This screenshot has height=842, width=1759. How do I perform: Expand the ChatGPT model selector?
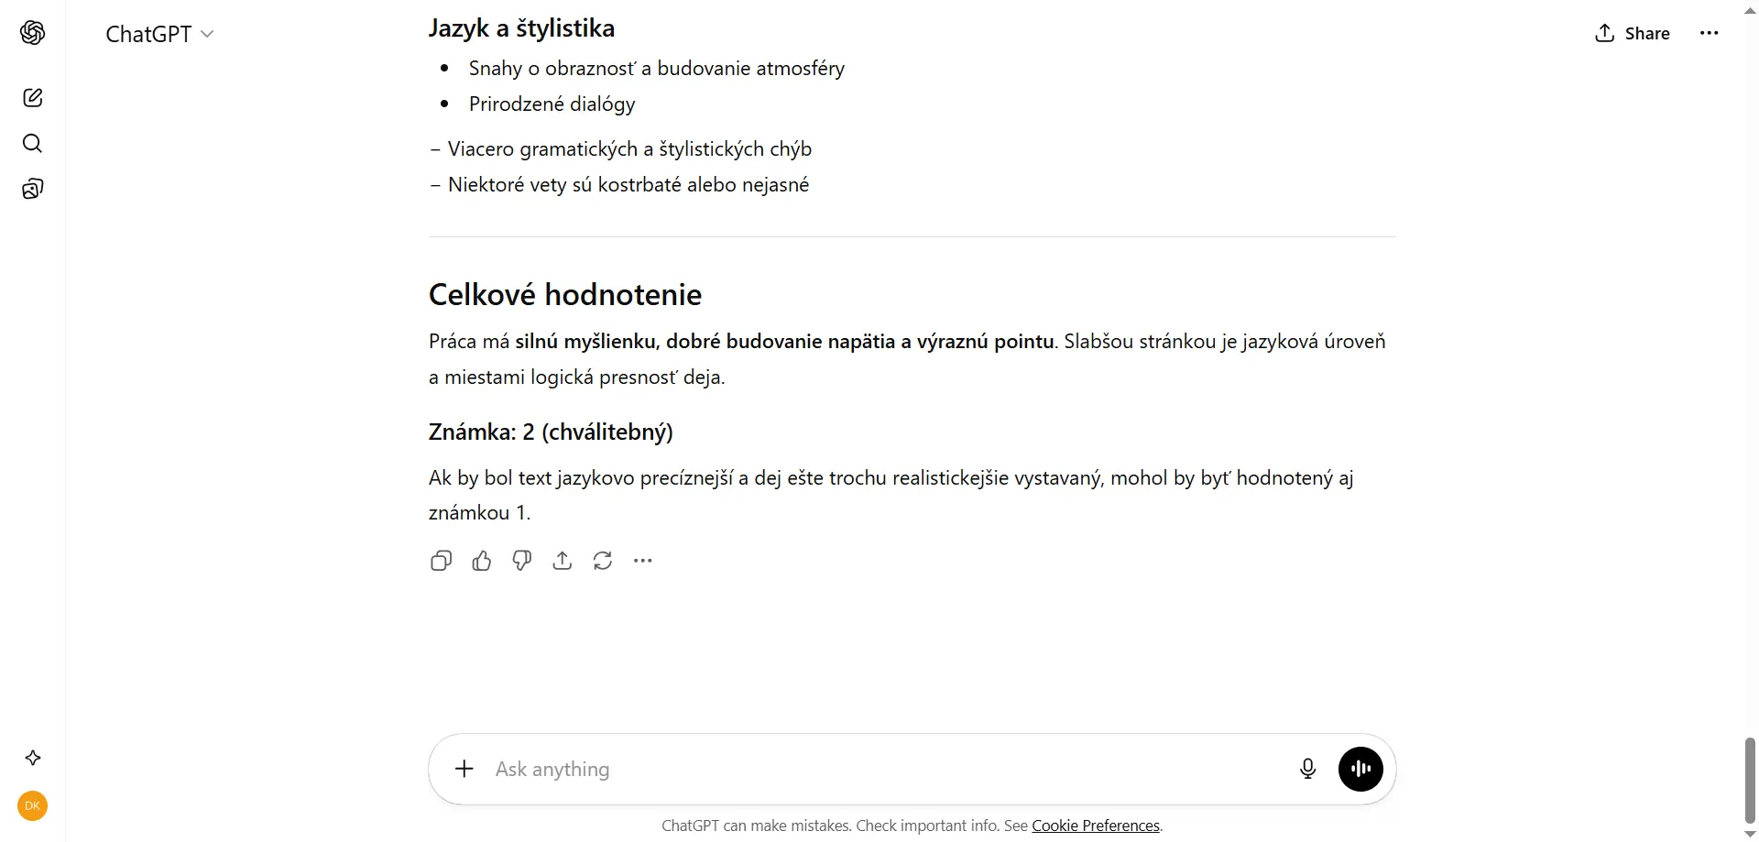pos(159,34)
